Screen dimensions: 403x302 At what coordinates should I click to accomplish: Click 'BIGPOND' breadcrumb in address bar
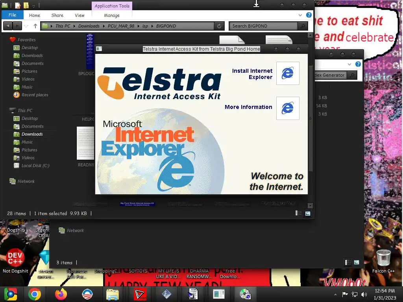point(166,26)
